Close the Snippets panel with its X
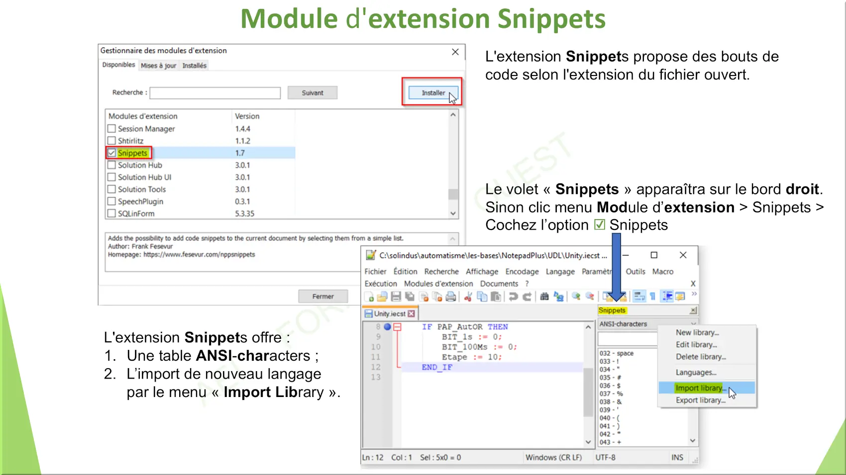Image resolution: width=846 pixels, height=475 pixels. (693, 311)
